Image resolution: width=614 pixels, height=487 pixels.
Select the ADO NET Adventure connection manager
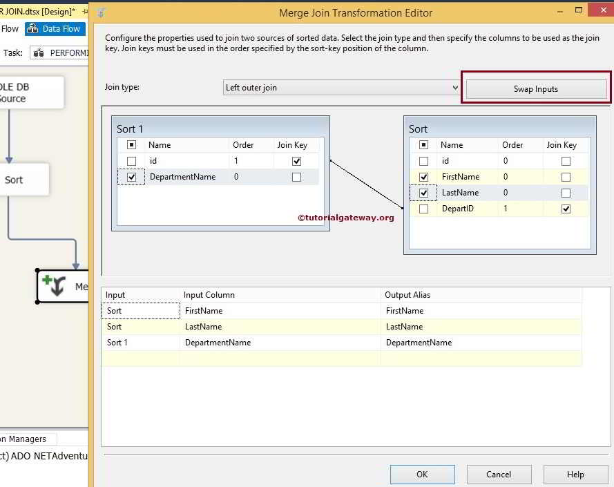point(43,456)
